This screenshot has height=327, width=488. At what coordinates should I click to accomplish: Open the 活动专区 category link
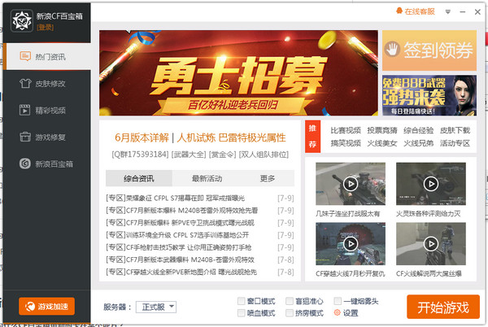point(455,143)
